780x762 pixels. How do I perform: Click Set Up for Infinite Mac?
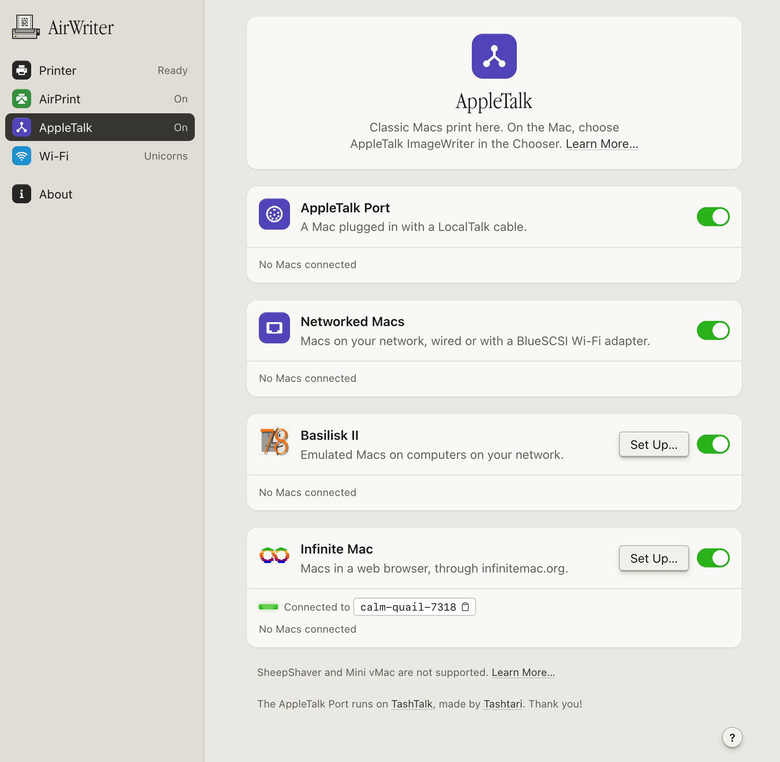click(x=654, y=558)
